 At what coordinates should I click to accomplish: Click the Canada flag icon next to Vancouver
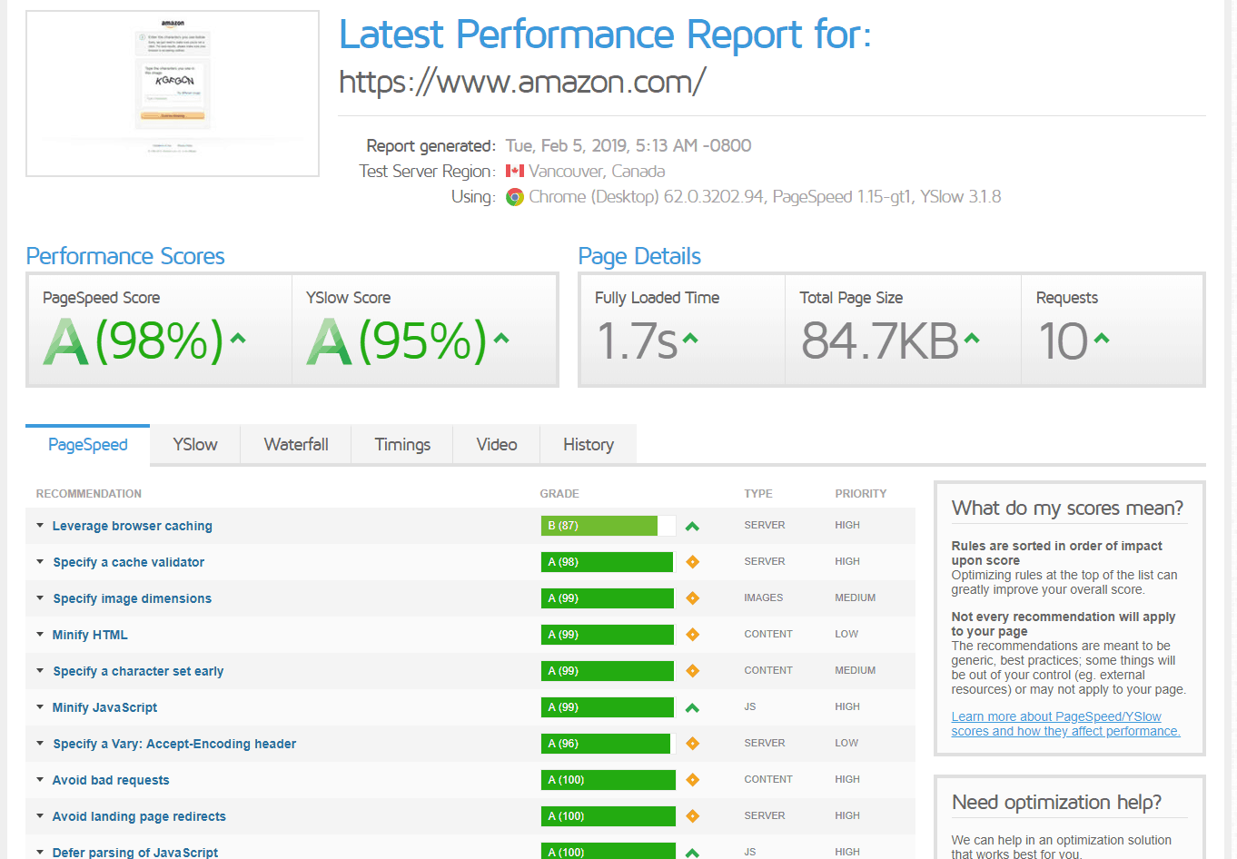click(x=515, y=171)
